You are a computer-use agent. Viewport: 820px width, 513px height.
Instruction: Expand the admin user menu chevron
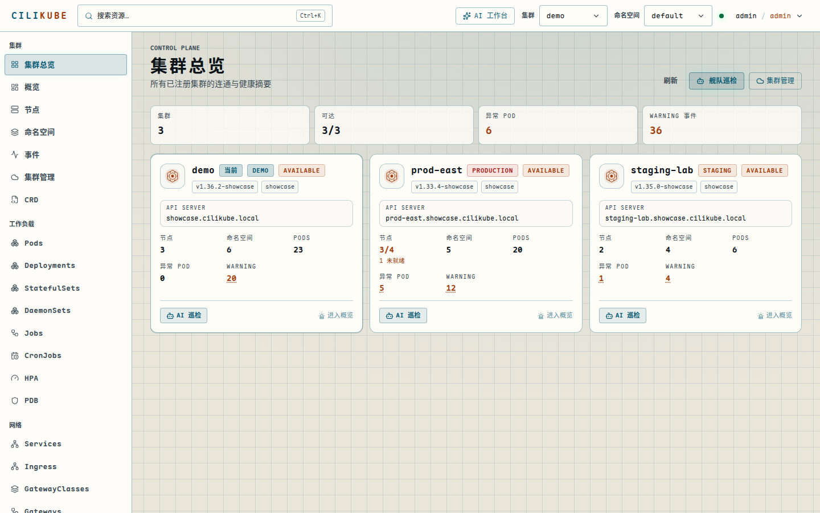799,16
